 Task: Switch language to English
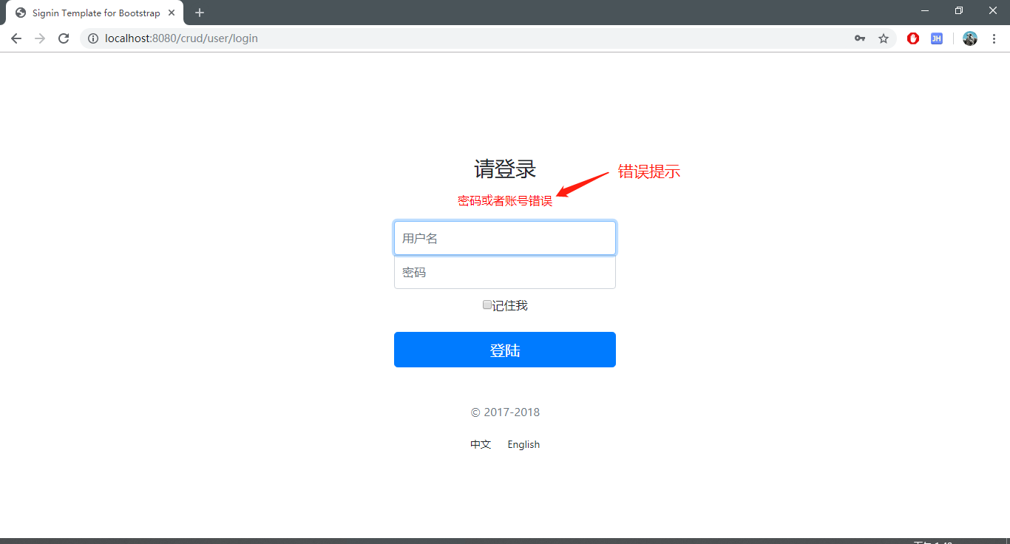[523, 443]
